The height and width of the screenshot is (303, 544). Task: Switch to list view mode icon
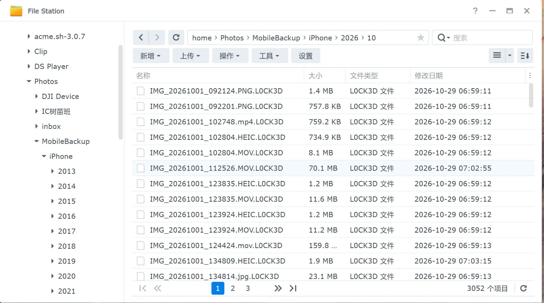[x=497, y=55]
